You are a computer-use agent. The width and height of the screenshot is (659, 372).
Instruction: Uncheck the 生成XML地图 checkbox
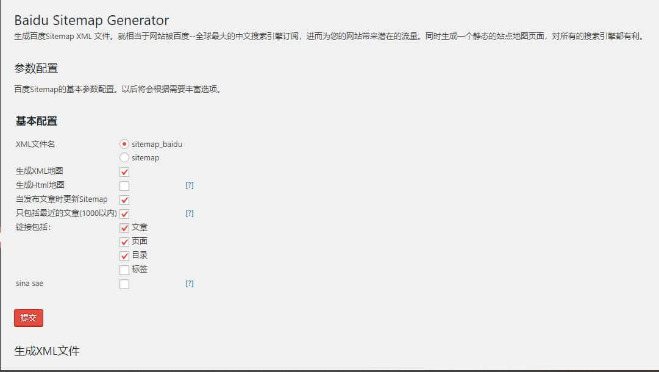tap(124, 172)
